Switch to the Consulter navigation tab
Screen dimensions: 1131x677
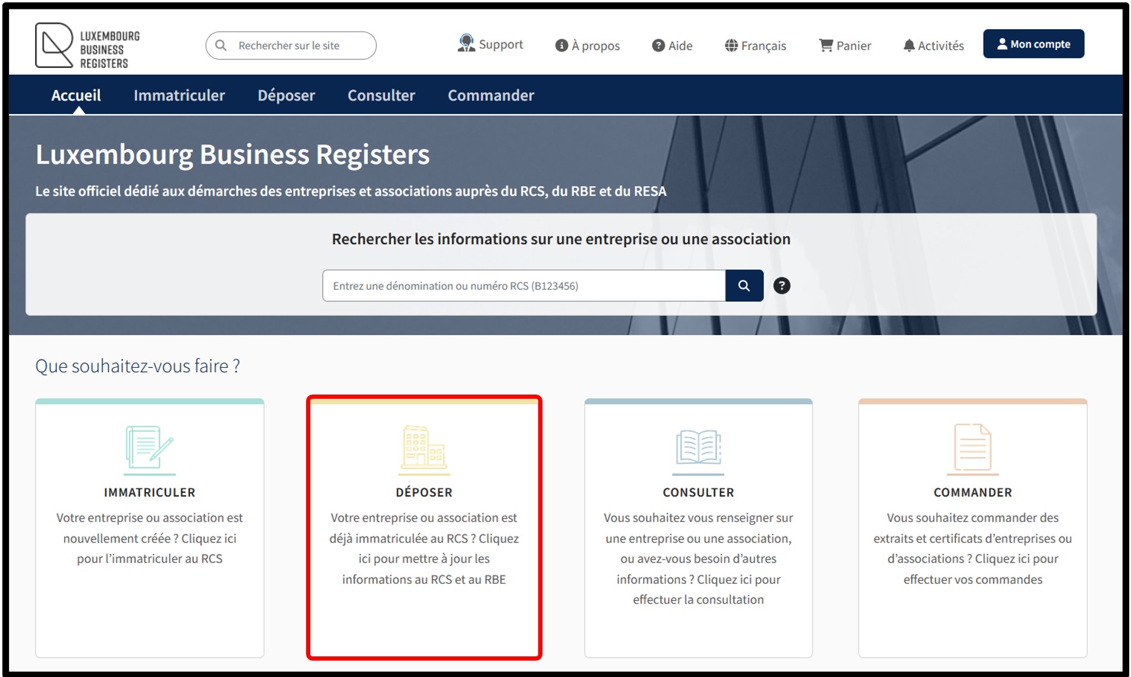[x=381, y=95]
